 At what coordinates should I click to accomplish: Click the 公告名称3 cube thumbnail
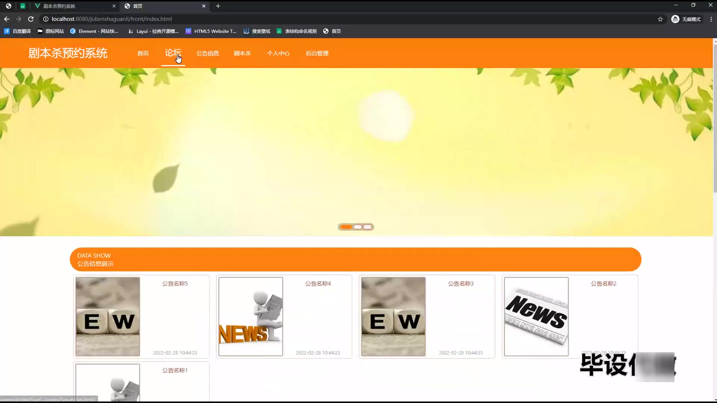pyautogui.click(x=393, y=316)
